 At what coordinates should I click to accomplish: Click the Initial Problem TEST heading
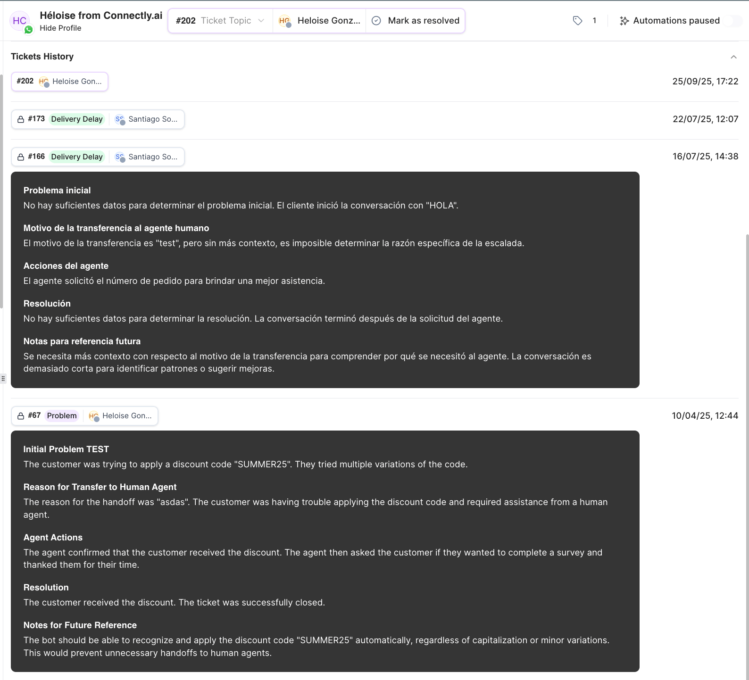coord(66,449)
